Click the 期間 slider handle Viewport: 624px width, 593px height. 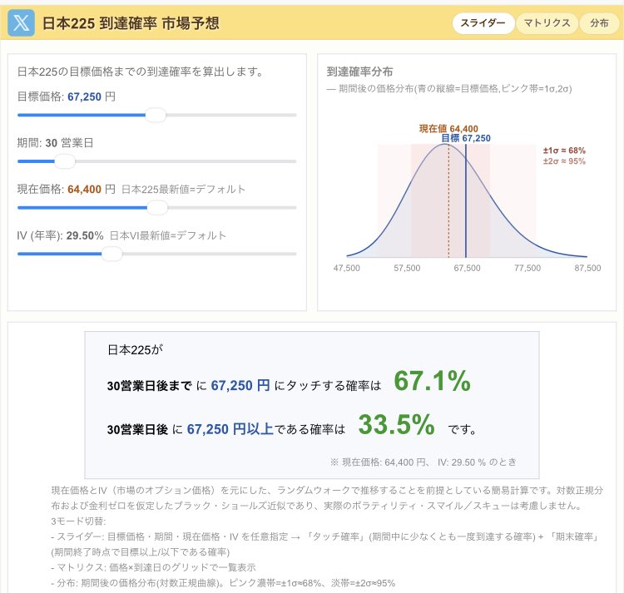(x=64, y=161)
